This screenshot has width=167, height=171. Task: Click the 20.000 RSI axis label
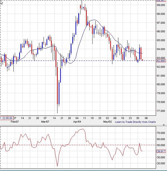click(161, 163)
